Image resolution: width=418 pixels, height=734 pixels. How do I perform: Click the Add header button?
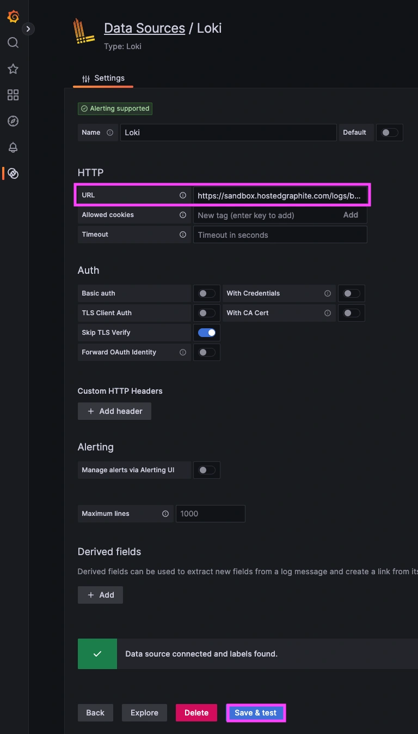[114, 411]
